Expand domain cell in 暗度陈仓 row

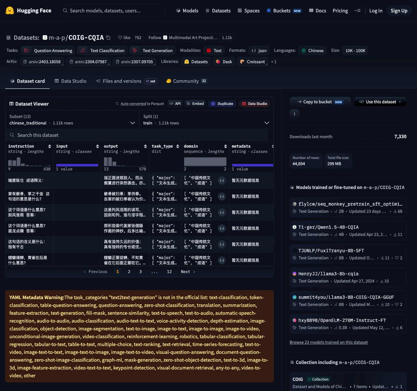(222, 181)
